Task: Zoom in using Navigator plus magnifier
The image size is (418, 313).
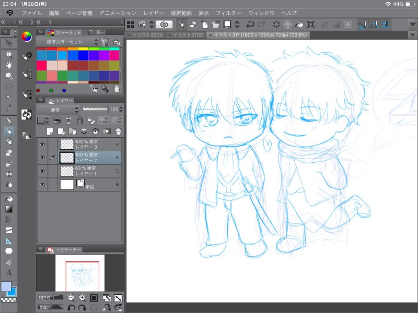Action: (83, 297)
